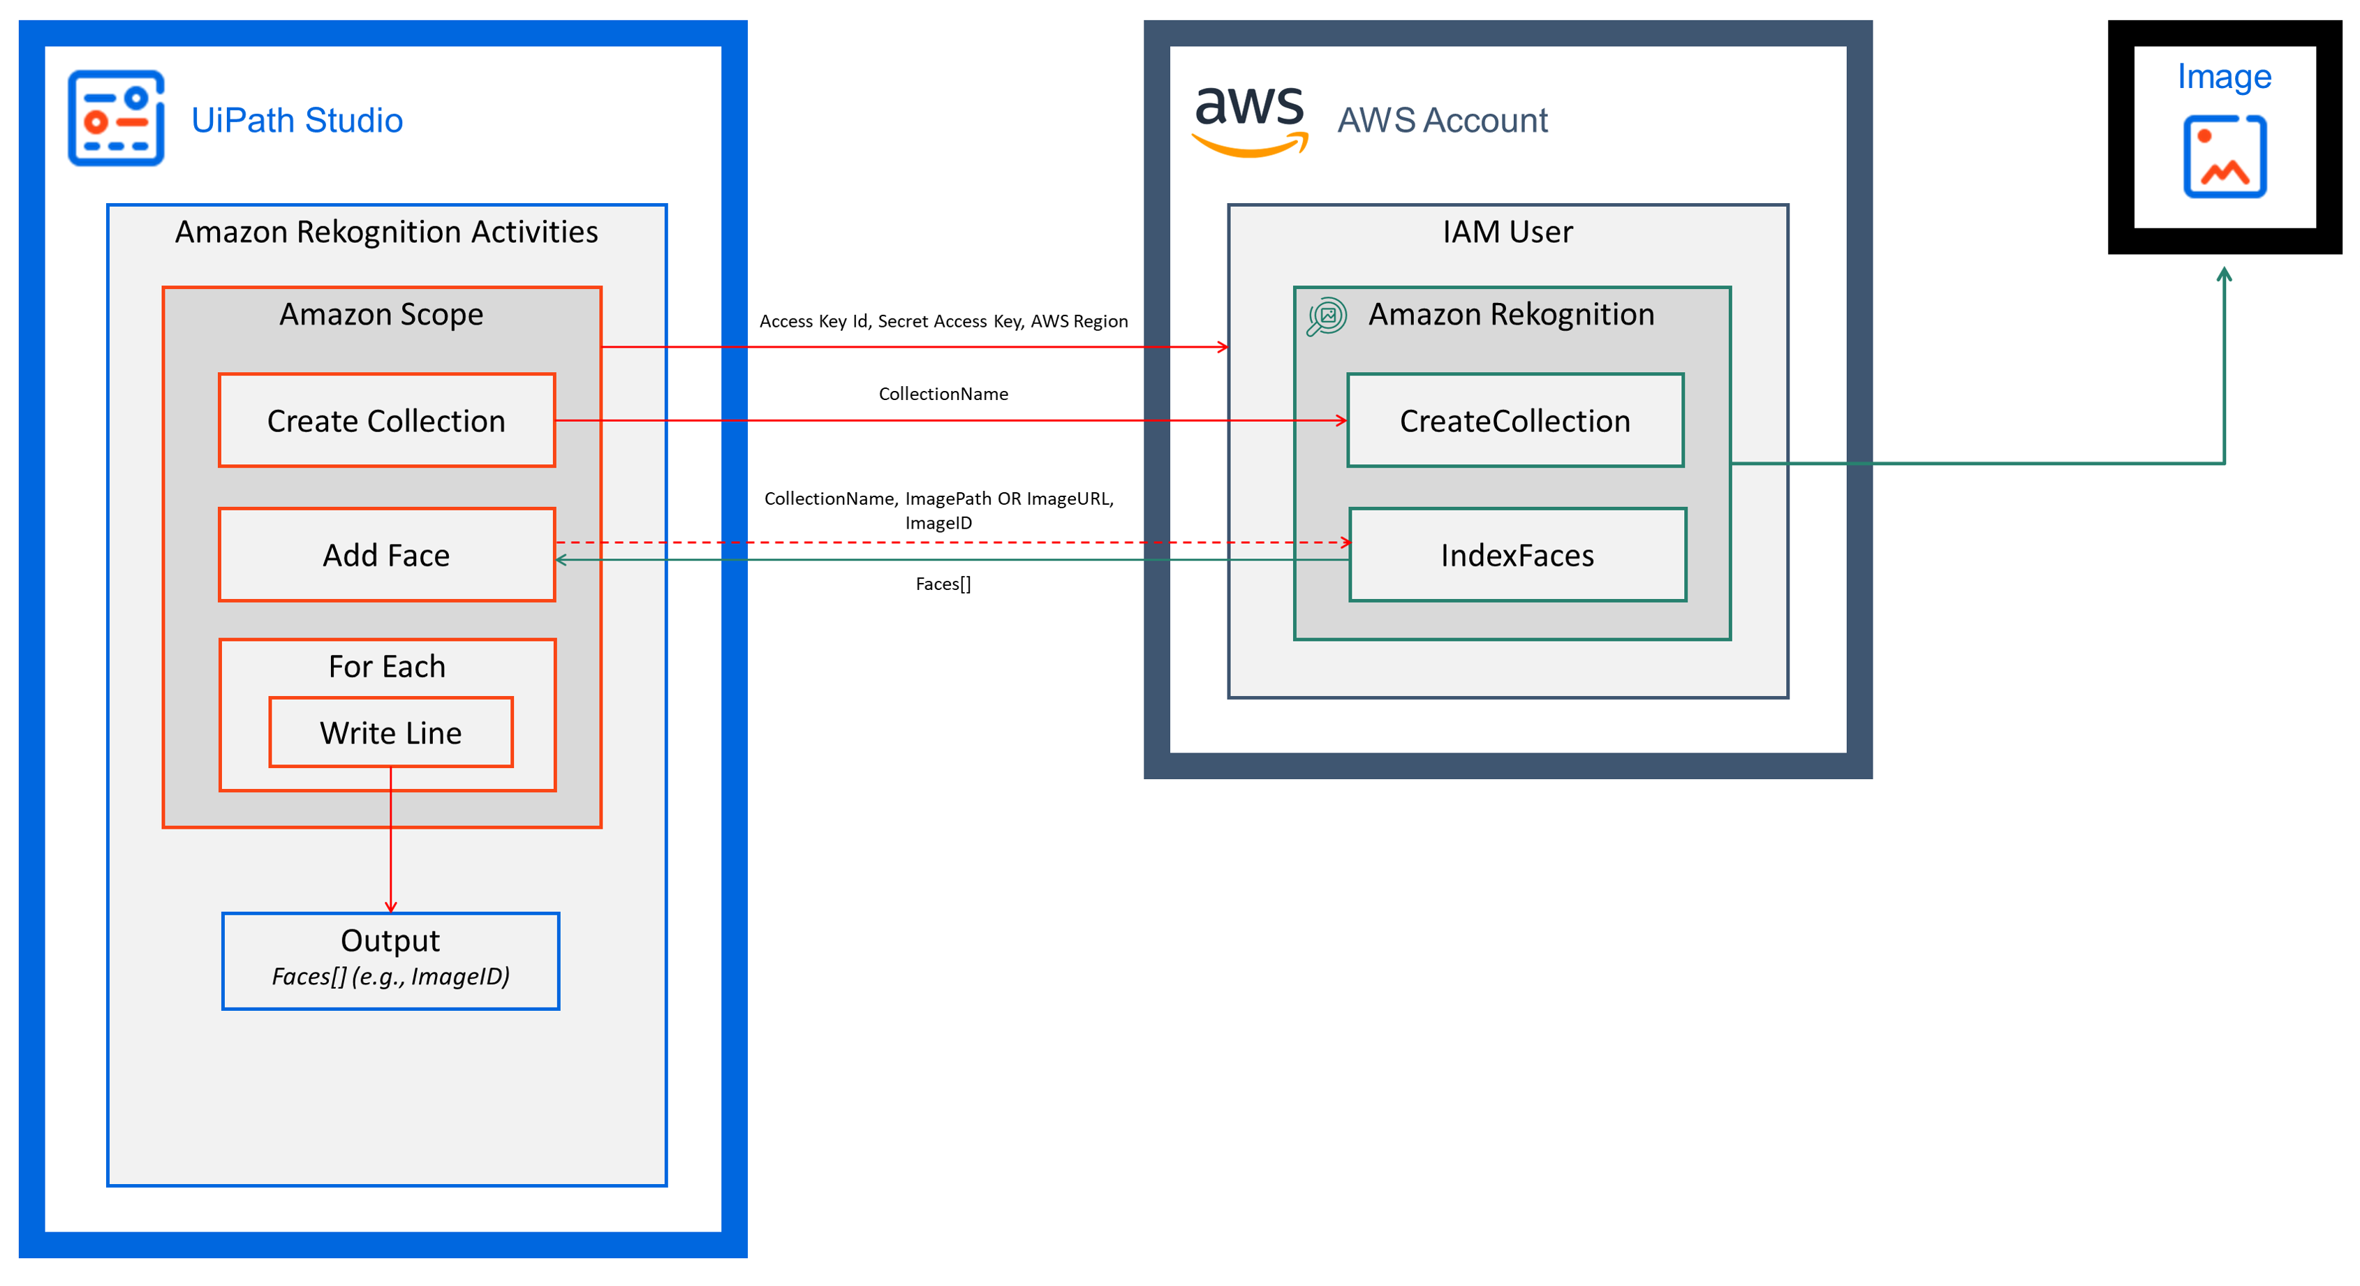Image resolution: width=2360 pixels, height=1286 pixels.
Task: Select the Add Face activity box
Action: [x=387, y=555]
